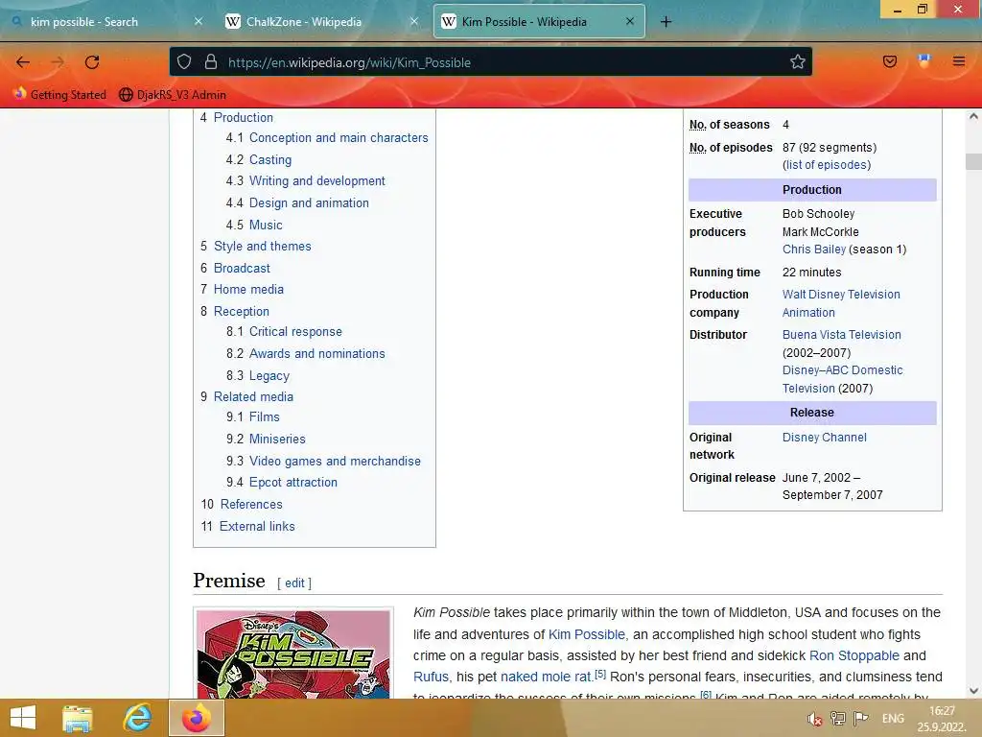Open Walt Disney Television Animation link
The height and width of the screenshot is (737, 982).
(841, 303)
